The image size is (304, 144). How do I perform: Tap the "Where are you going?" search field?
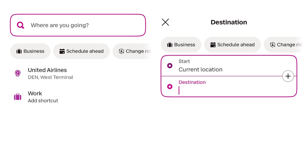[x=83, y=25]
